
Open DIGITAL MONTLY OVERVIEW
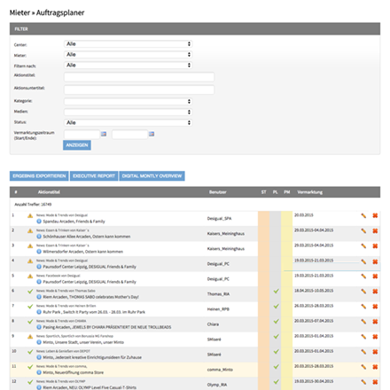(x=152, y=176)
